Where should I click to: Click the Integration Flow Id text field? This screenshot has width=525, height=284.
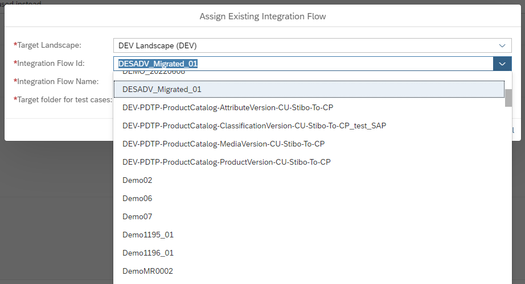(x=302, y=64)
